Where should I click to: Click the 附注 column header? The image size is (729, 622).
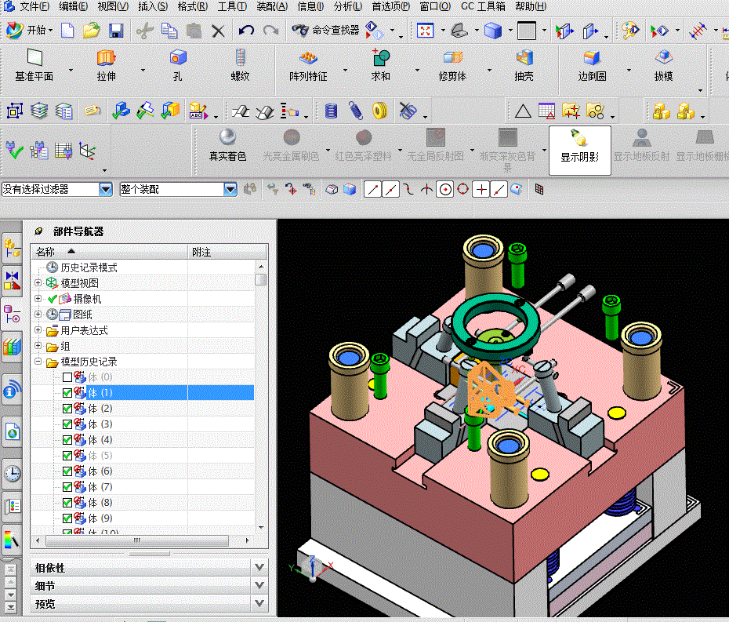coord(227,252)
